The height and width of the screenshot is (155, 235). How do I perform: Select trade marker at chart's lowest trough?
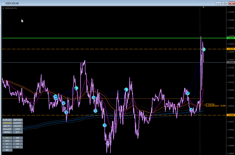coord(108,144)
